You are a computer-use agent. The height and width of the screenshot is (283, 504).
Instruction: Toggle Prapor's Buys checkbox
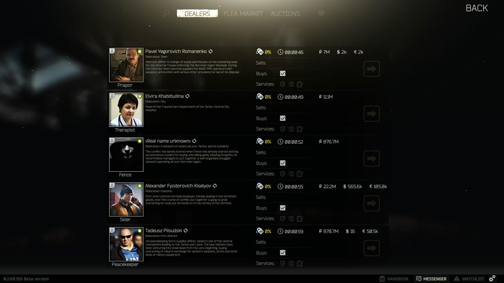[x=283, y=73]
